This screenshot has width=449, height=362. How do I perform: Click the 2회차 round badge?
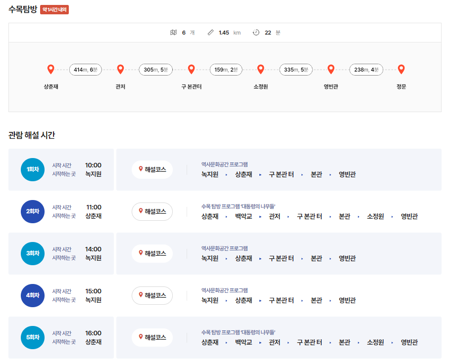coord(33,211)
